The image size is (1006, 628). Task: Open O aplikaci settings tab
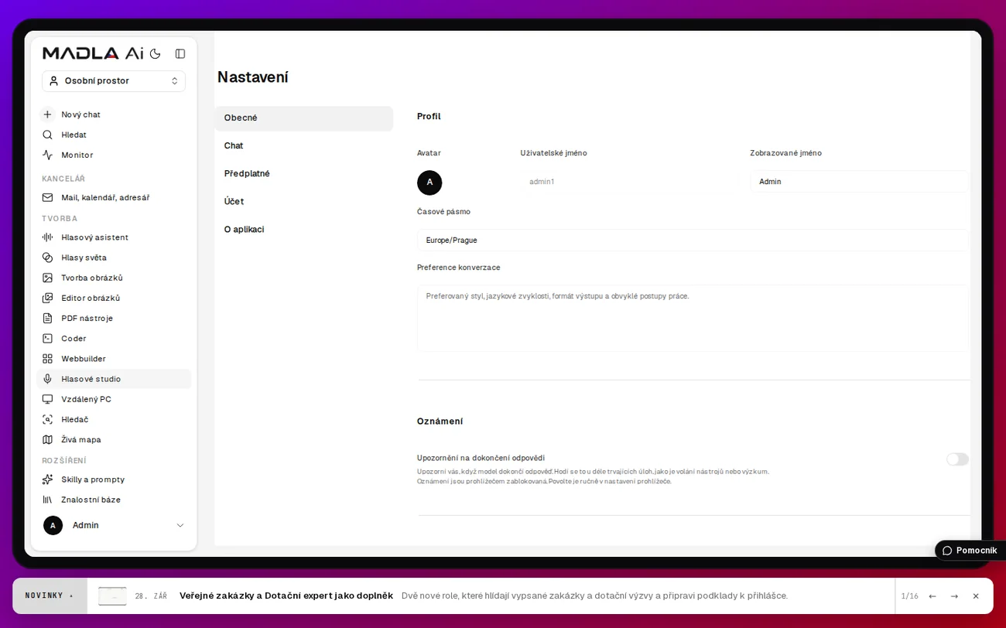(303, 229)
